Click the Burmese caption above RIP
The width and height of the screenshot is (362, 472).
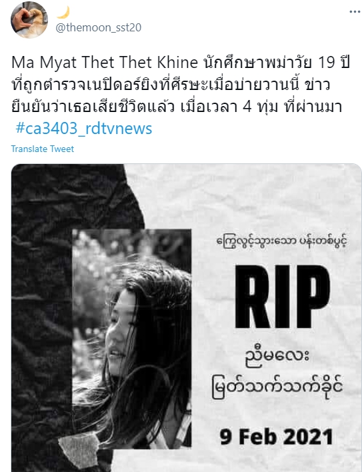pos(281,241)
